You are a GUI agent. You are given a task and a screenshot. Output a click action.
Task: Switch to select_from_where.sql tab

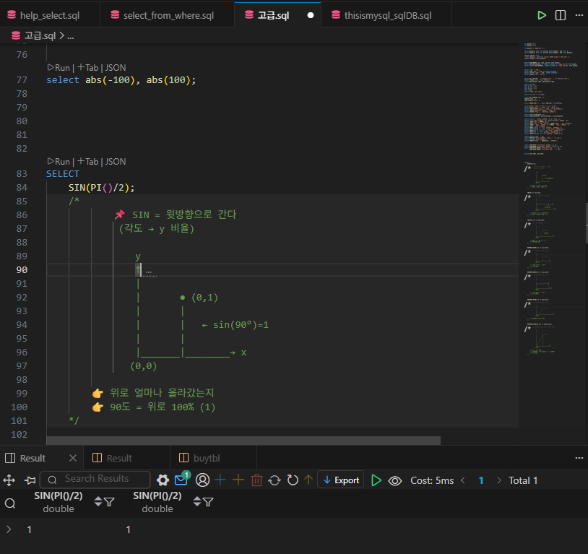tap(168, 15)
